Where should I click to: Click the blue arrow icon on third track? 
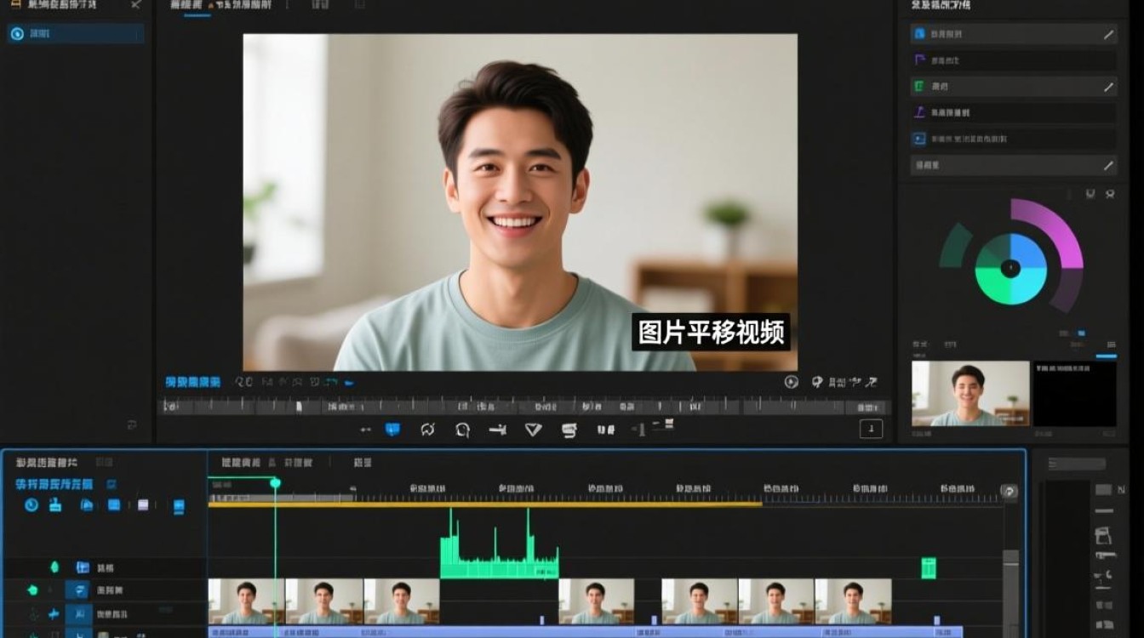tap(54, 613)
